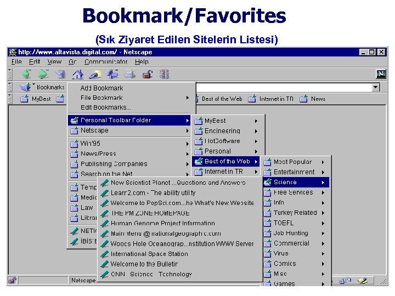This screenshot has height=296, width=395.
Task: Go to the Home page icon
Action: (x=77, y=74)
